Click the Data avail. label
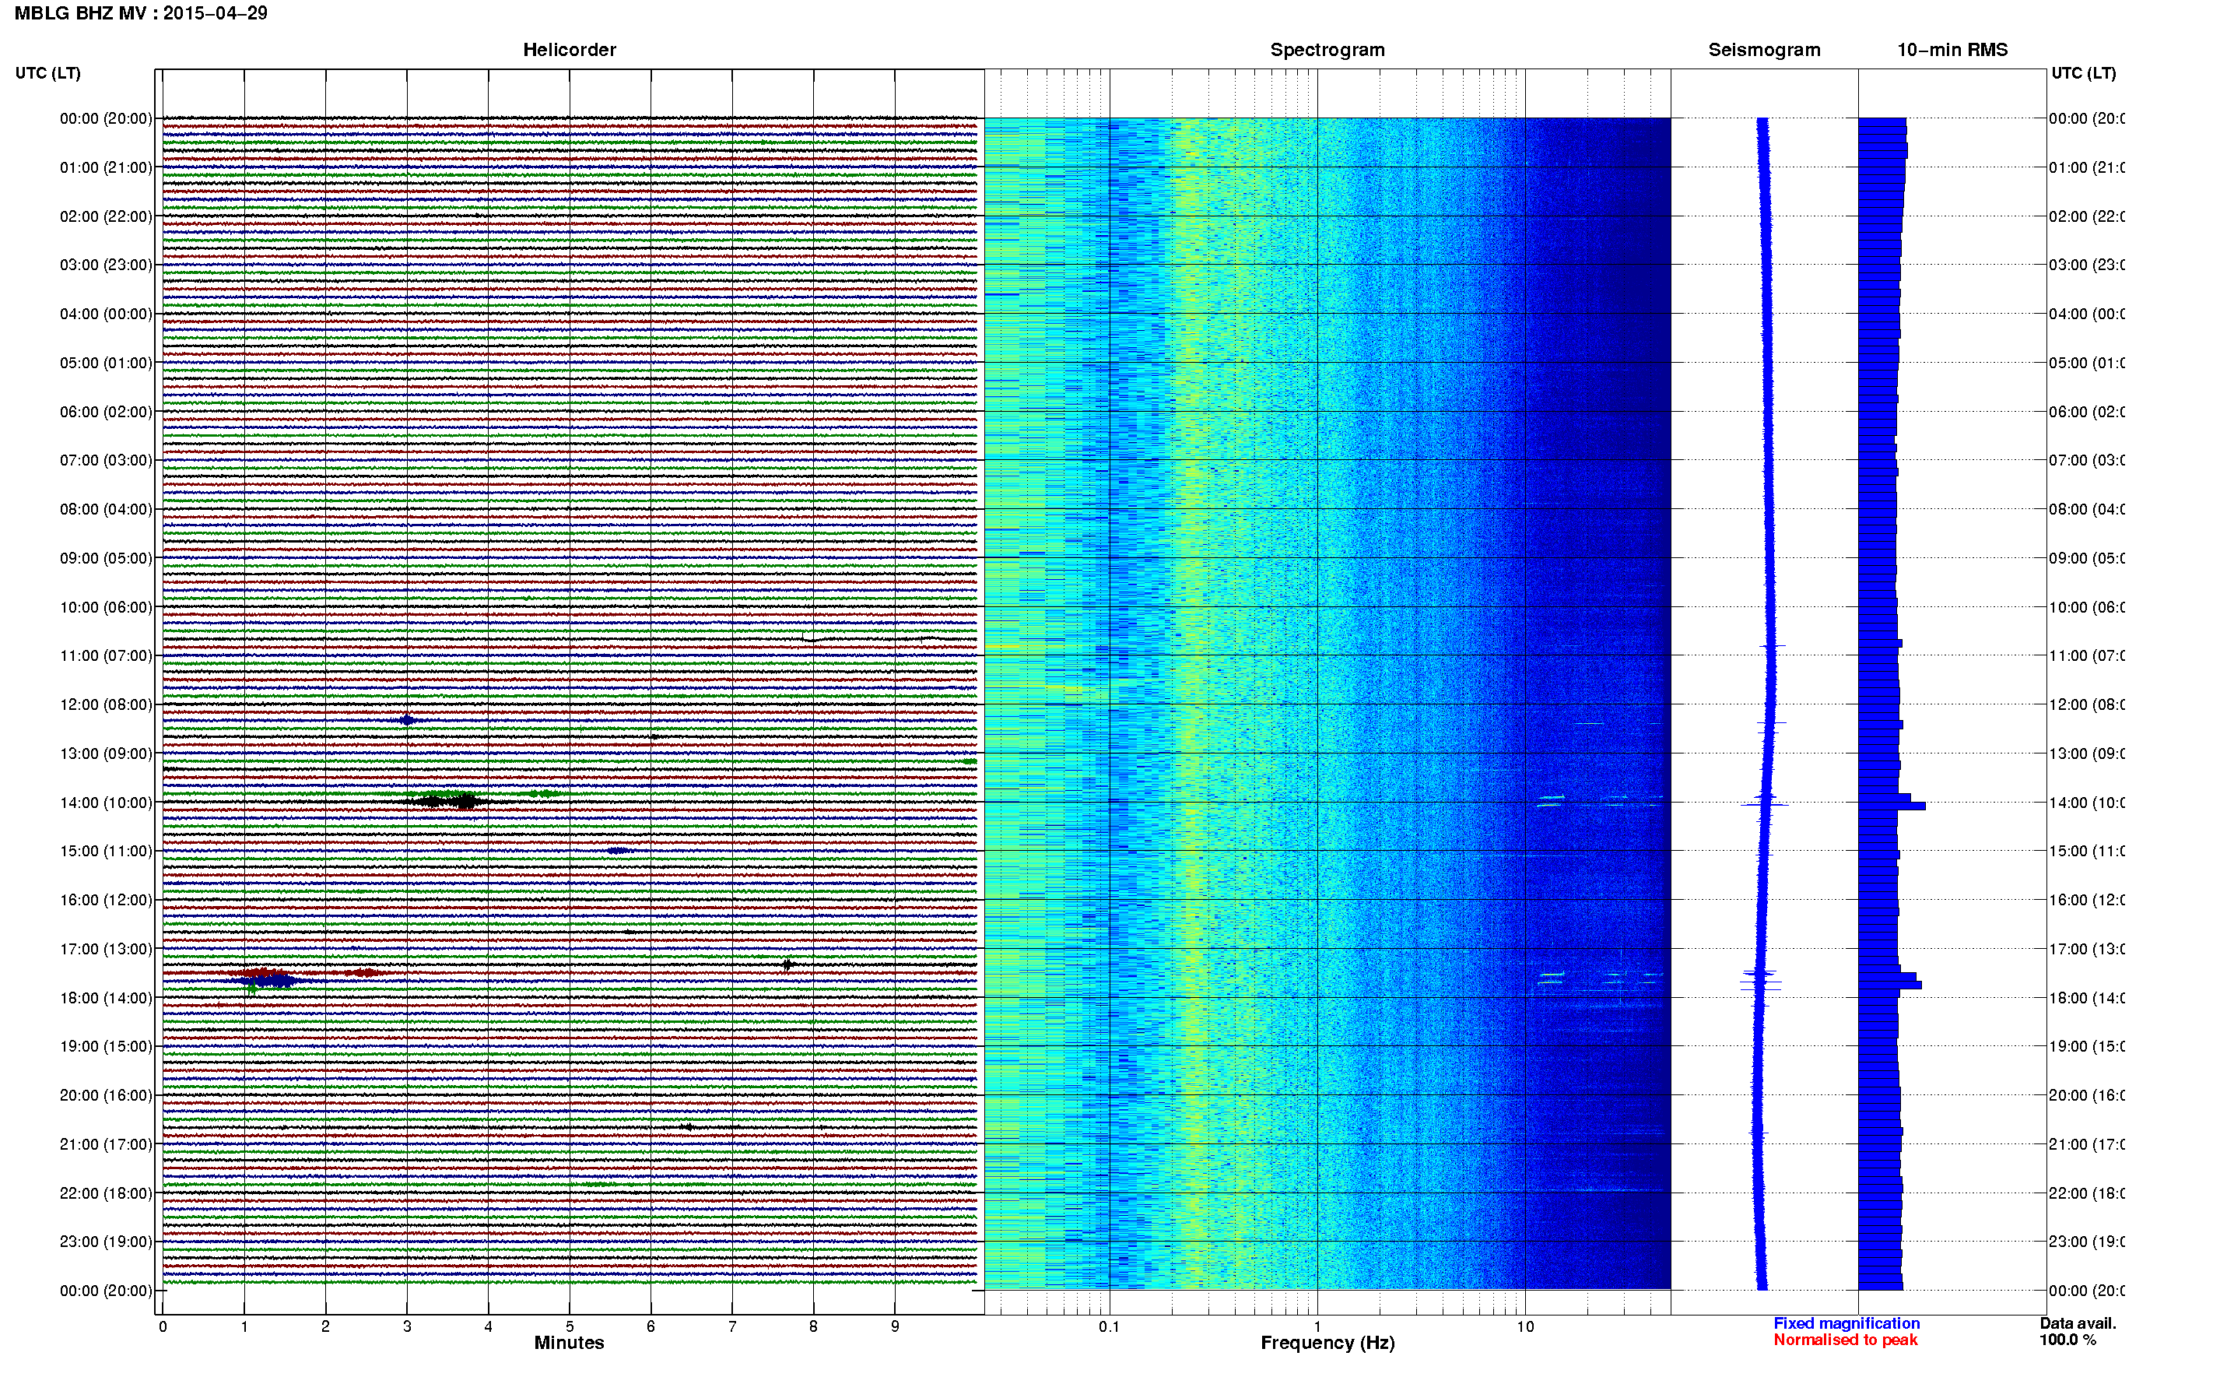This screenshot has width=2213, height=1384. coord(2078,1323)
